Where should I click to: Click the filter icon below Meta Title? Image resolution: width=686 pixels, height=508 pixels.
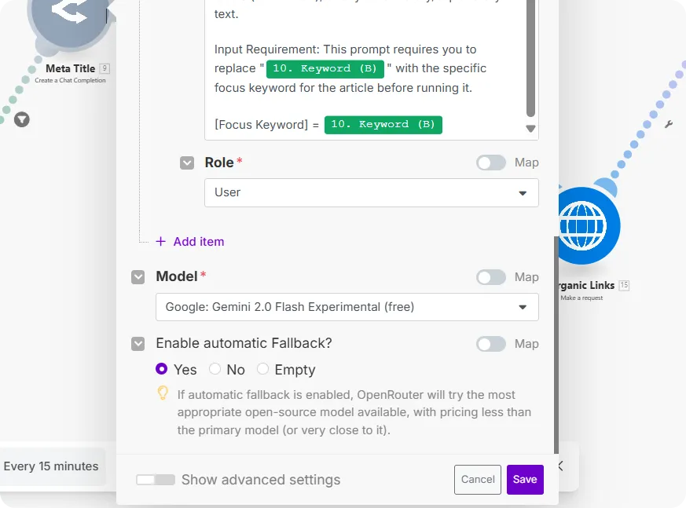(22, 119)
